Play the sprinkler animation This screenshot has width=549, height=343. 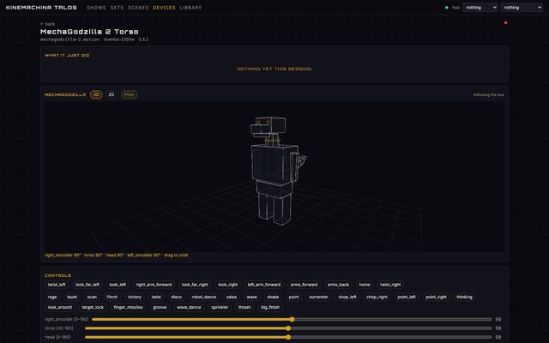[220, 307]
